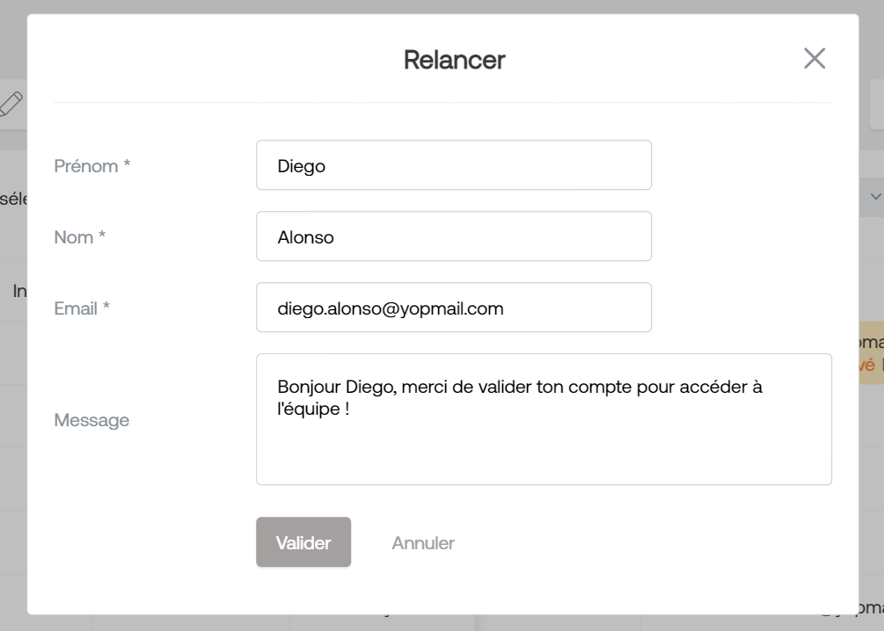
Task: Click the Email * field label
Action: [82, 308]
